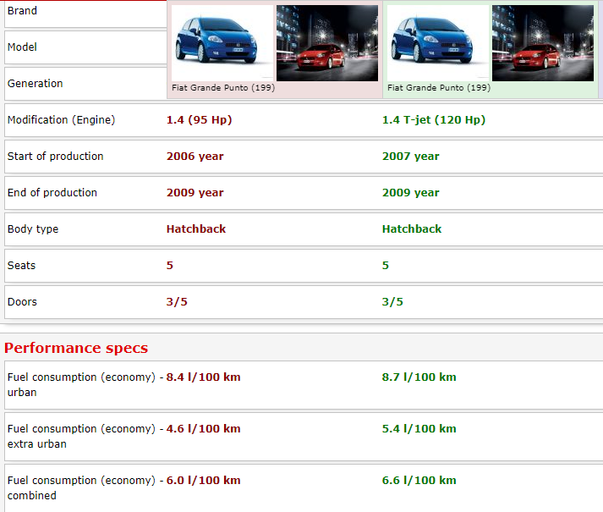Open blue Fiat Punto photo in red column
Screen dimensions: 603x512
(x=222, y=42)
